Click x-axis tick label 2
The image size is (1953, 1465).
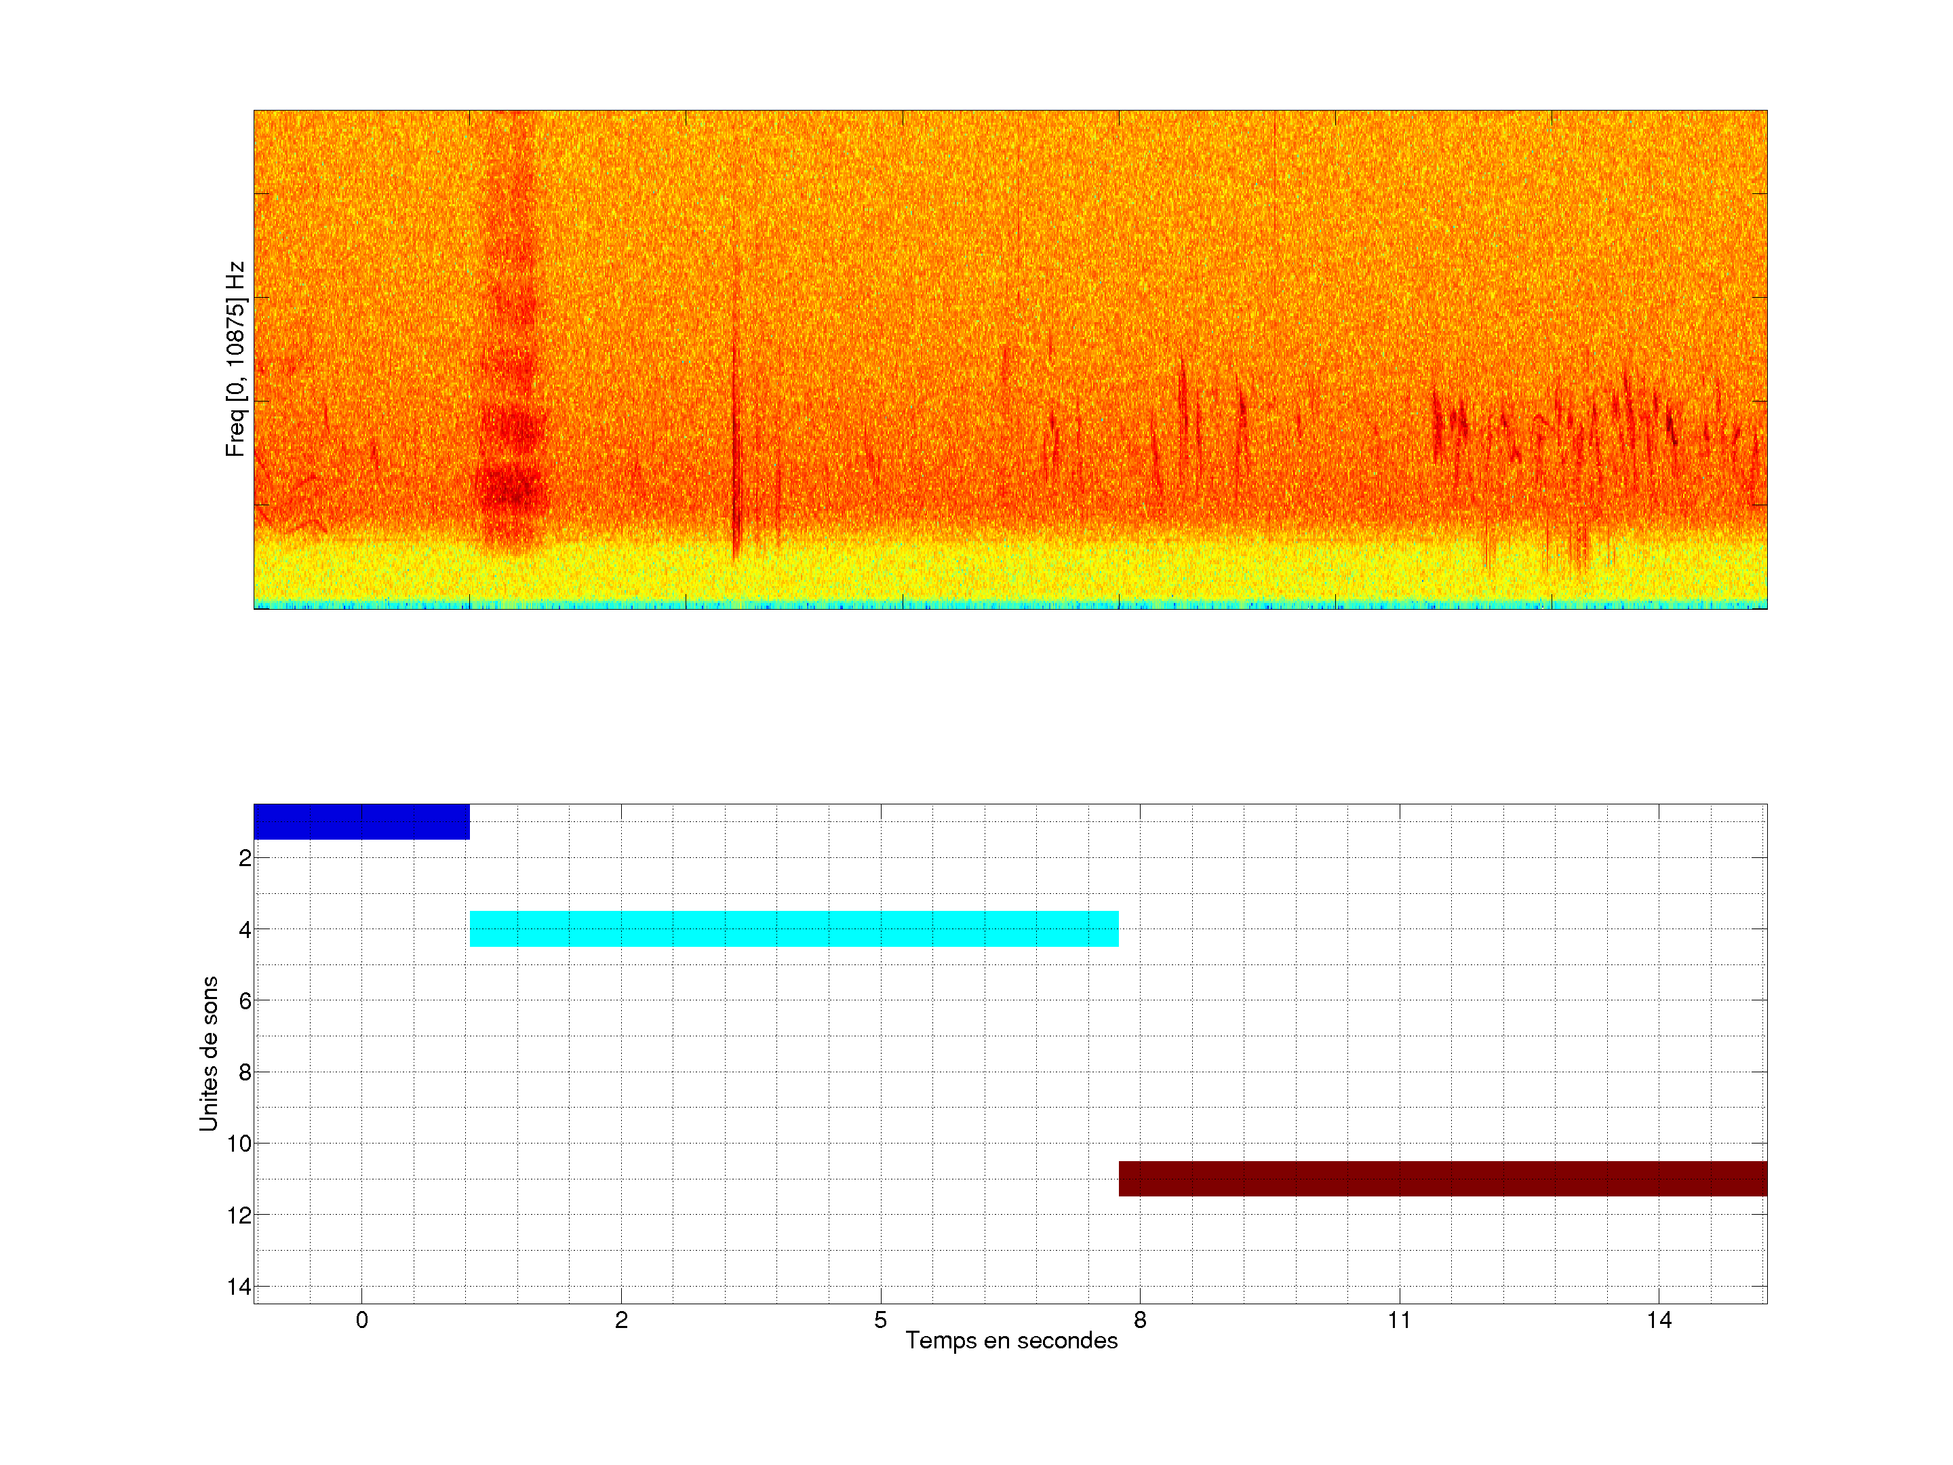click(620, 1320)
